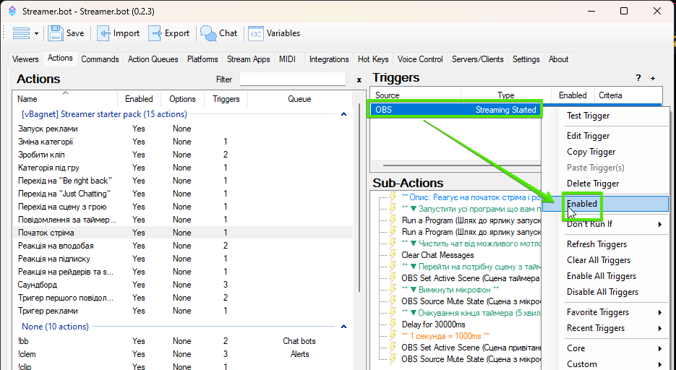The image size is (676, 370).
Task: Click the Options column header in Actions
Action: tap(182, 98)
